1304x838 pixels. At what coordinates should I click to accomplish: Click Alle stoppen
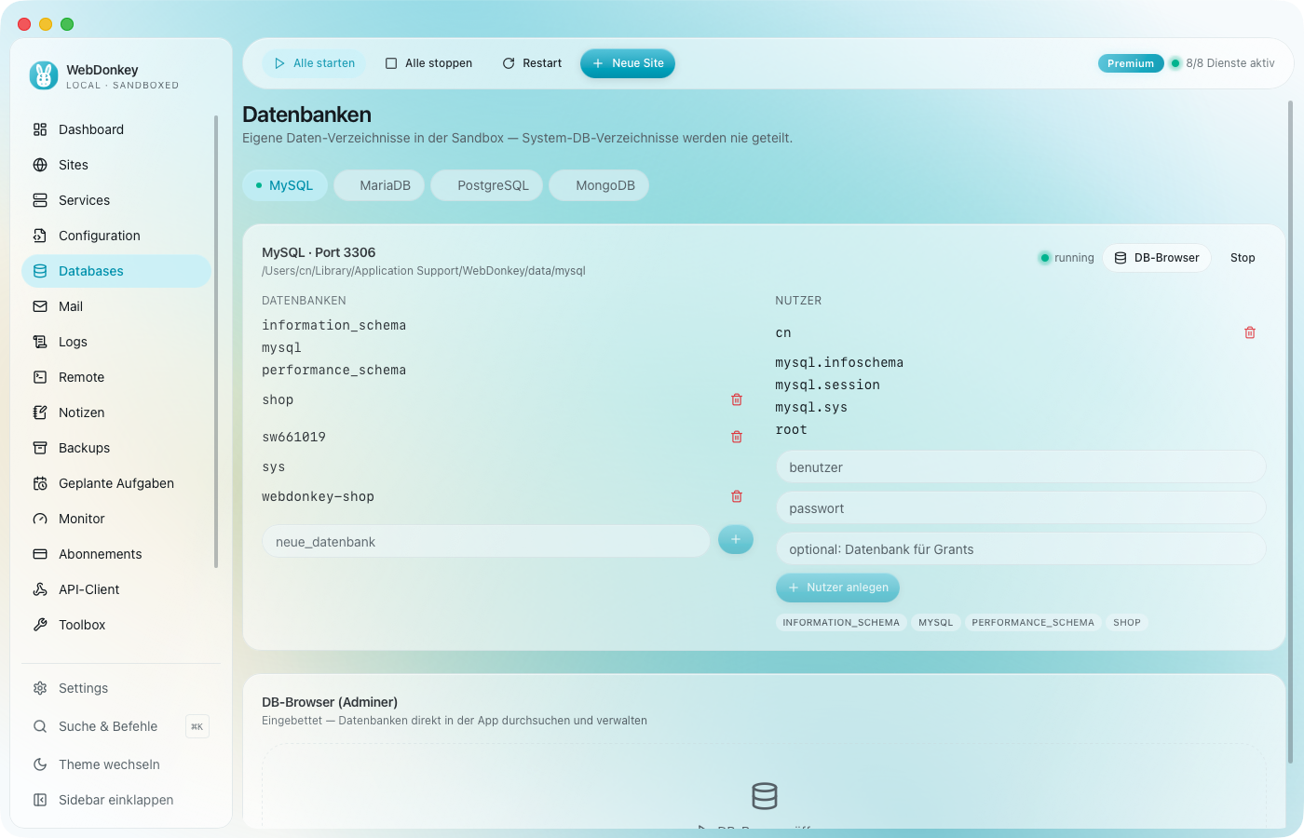pos(428,63)
